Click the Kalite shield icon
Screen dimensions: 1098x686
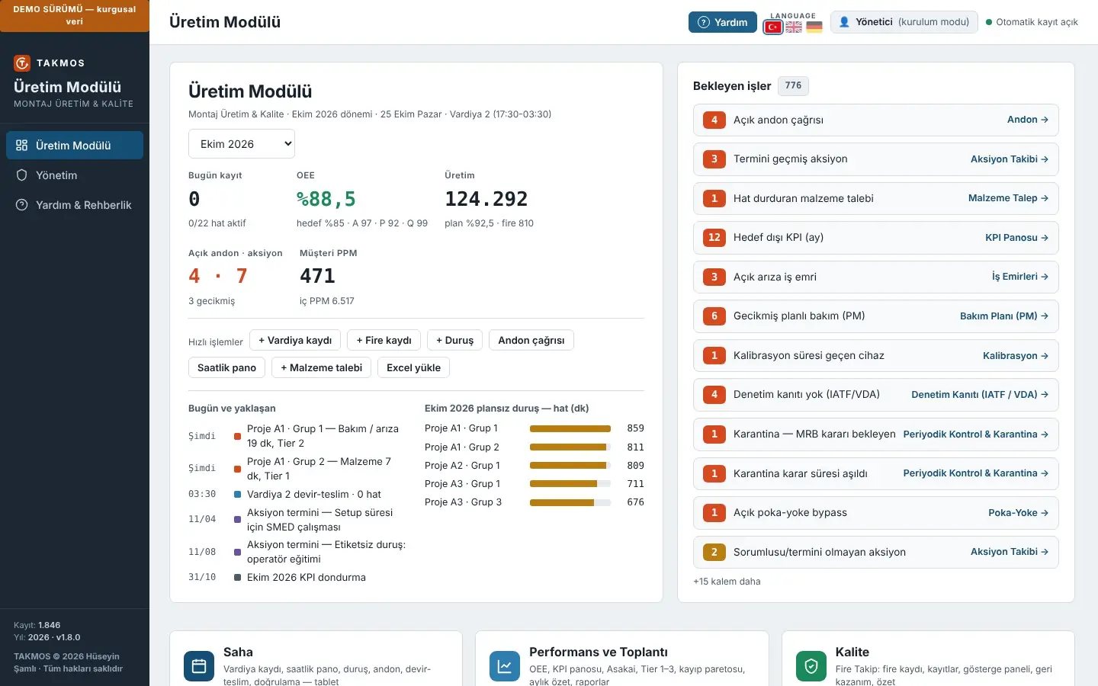coord(811,666)
